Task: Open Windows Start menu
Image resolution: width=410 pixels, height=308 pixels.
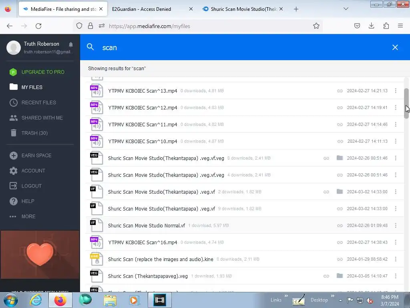Action: click(10, 300)
